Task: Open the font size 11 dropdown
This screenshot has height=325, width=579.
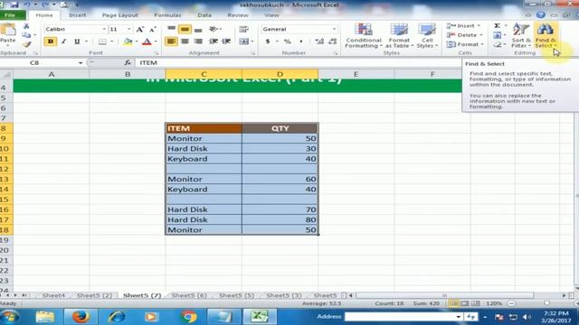Action: [x=128, y=29]
